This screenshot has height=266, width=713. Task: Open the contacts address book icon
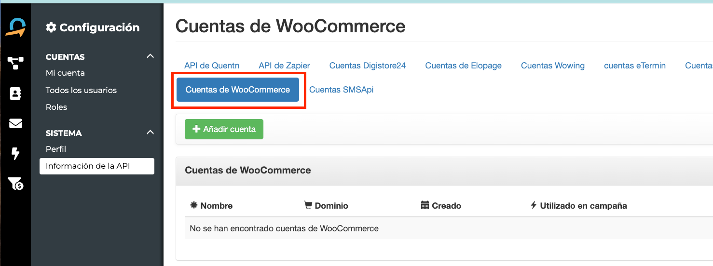click(x=15, y=93)
